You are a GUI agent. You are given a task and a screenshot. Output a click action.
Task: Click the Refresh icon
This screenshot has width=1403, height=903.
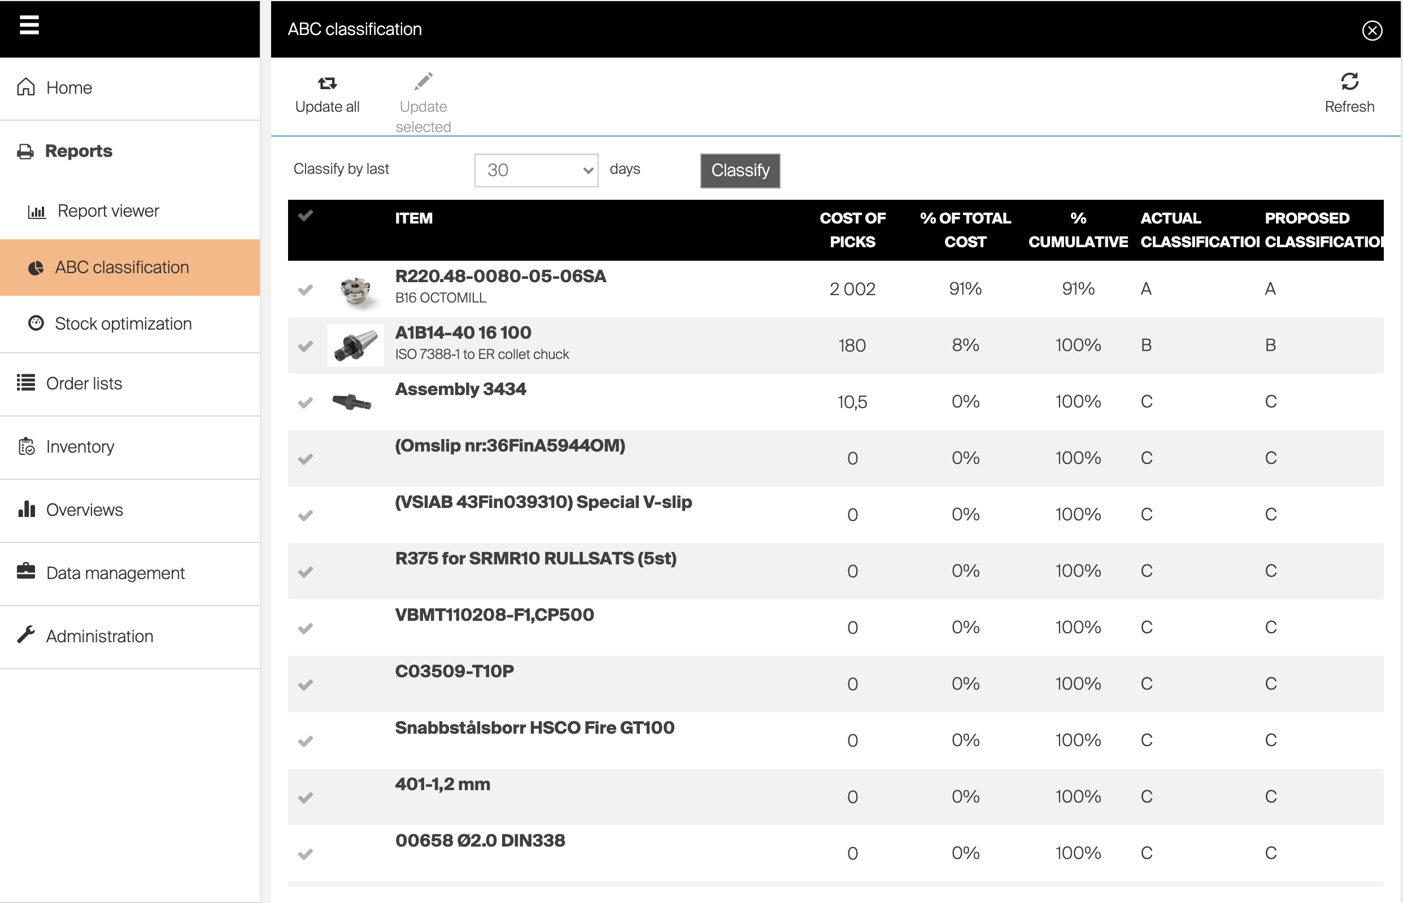[1349, 81]
